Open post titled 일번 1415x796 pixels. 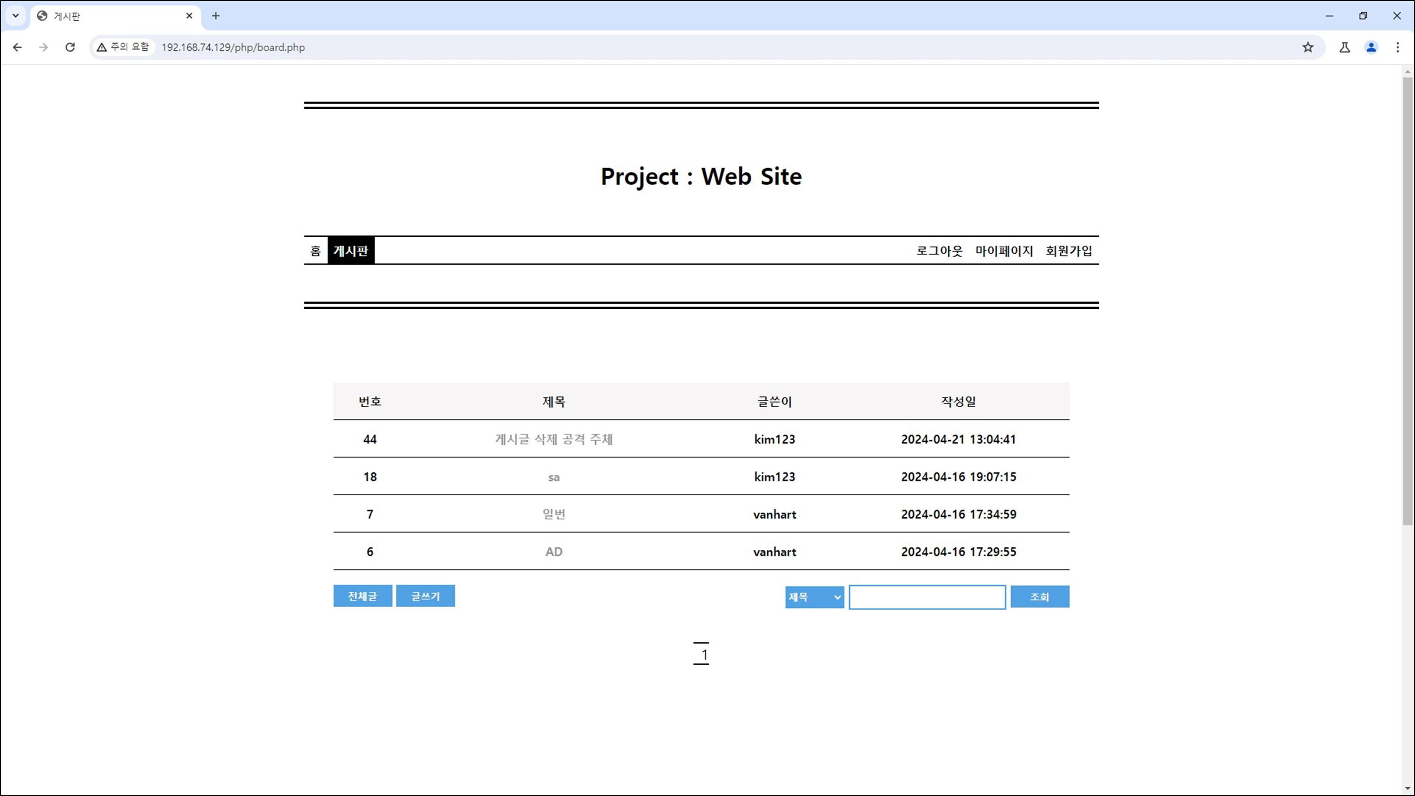pos(553,515)
